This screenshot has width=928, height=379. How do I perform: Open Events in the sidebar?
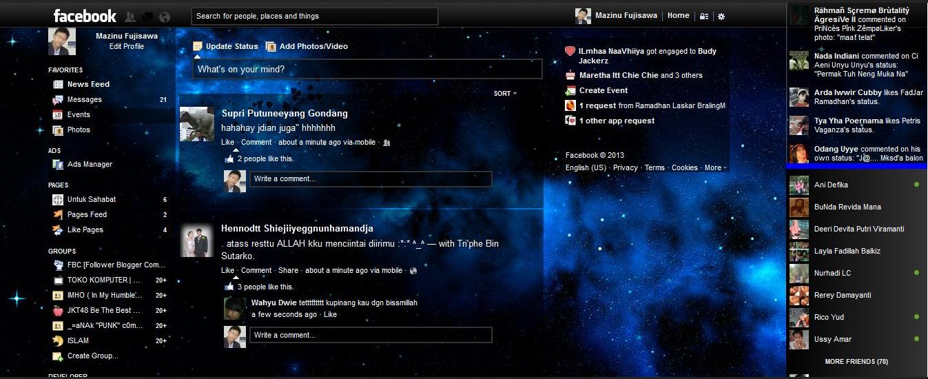[x=79, y=114]
